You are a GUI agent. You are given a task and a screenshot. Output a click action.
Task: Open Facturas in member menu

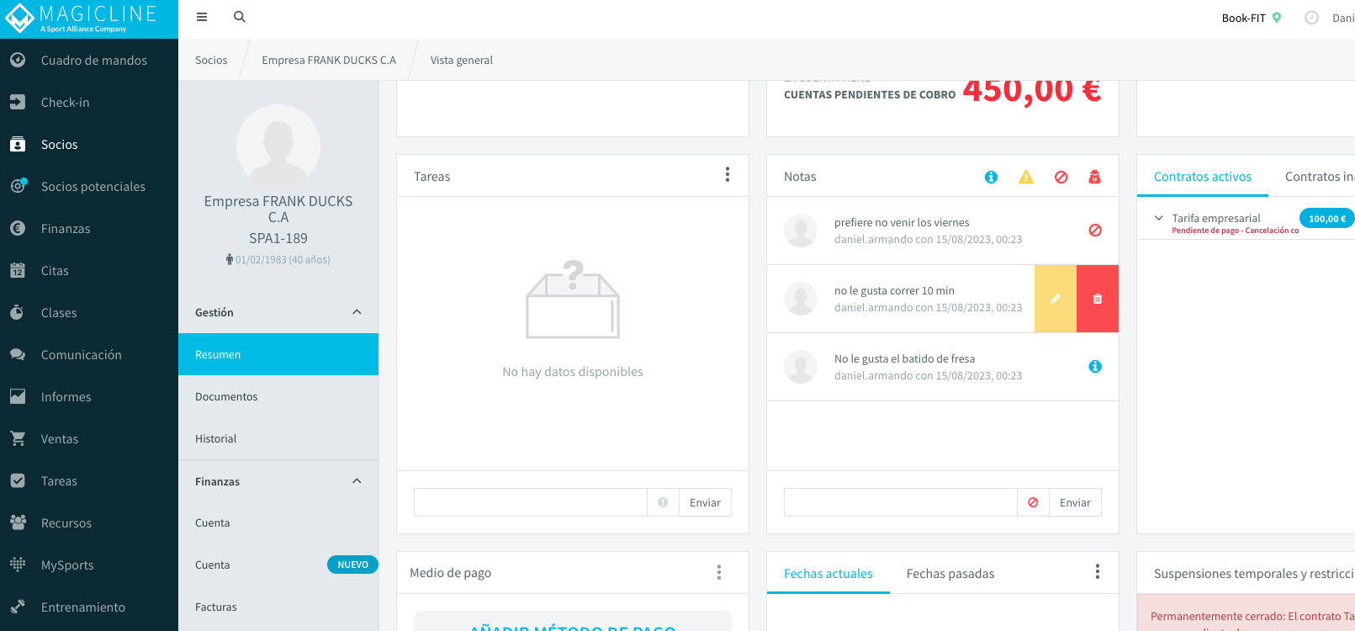278,607
